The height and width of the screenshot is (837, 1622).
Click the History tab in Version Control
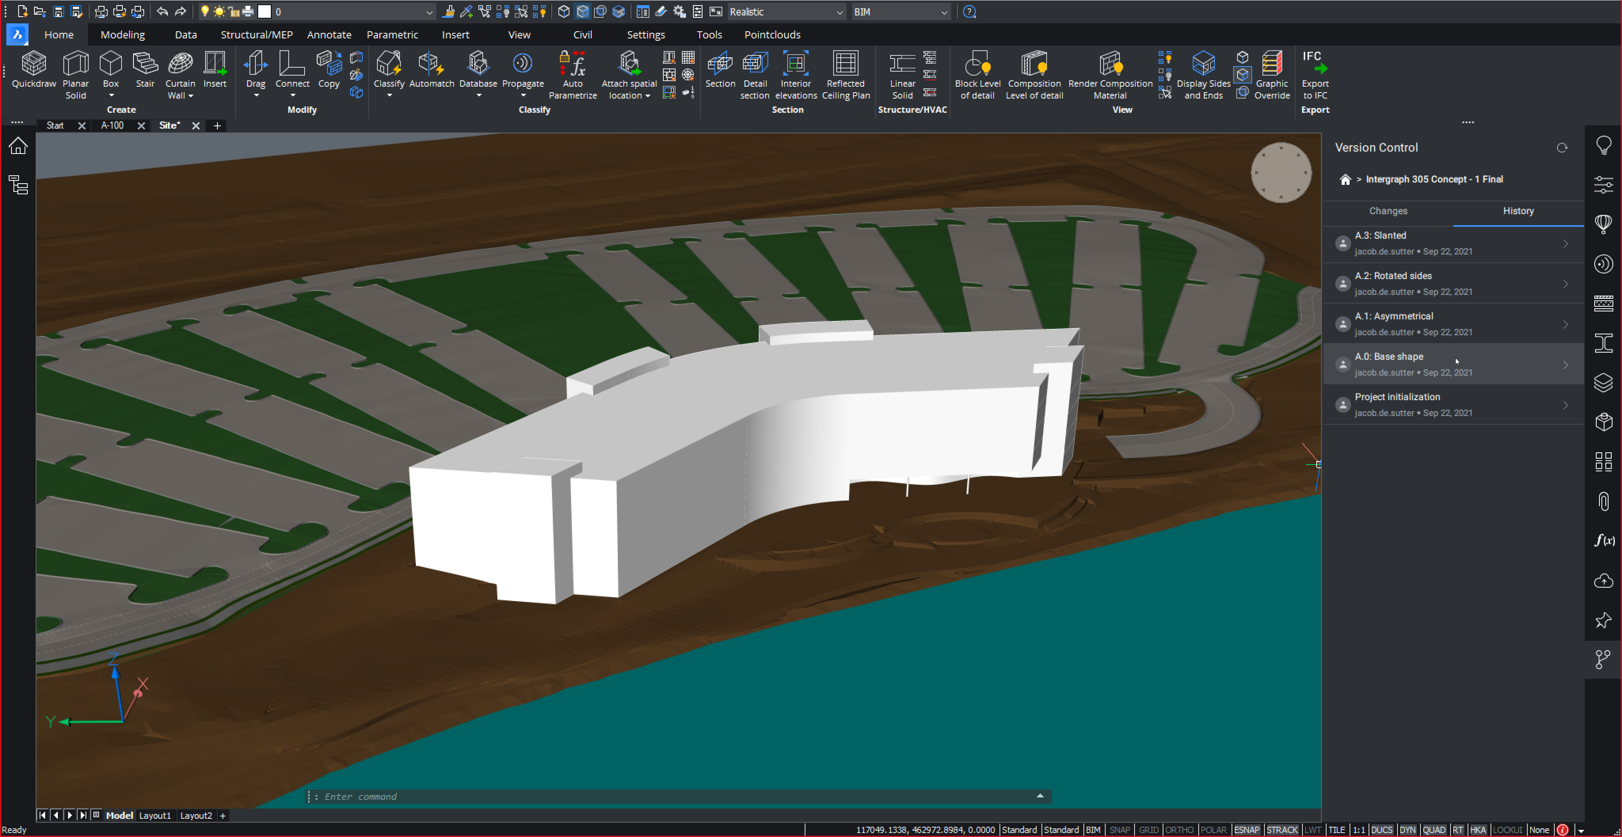1518,210
